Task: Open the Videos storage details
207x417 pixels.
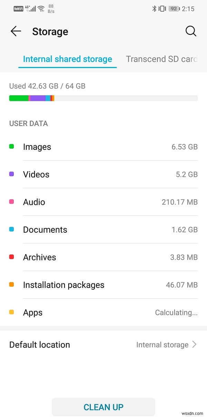Action: [x=103, y=174]
